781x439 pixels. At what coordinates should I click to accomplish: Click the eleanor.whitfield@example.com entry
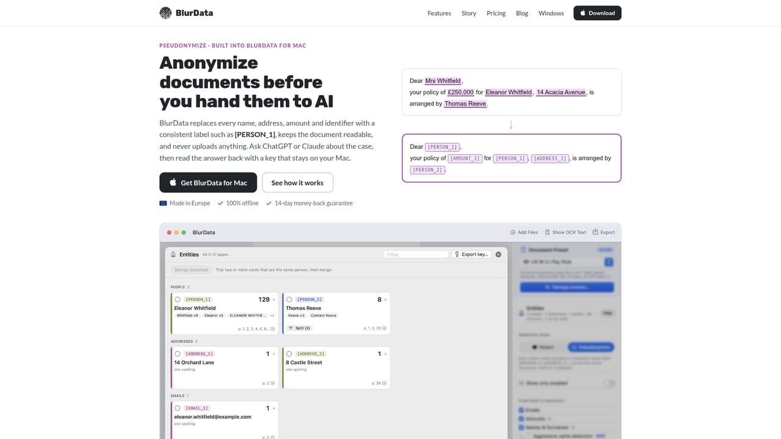click(212, 416)
